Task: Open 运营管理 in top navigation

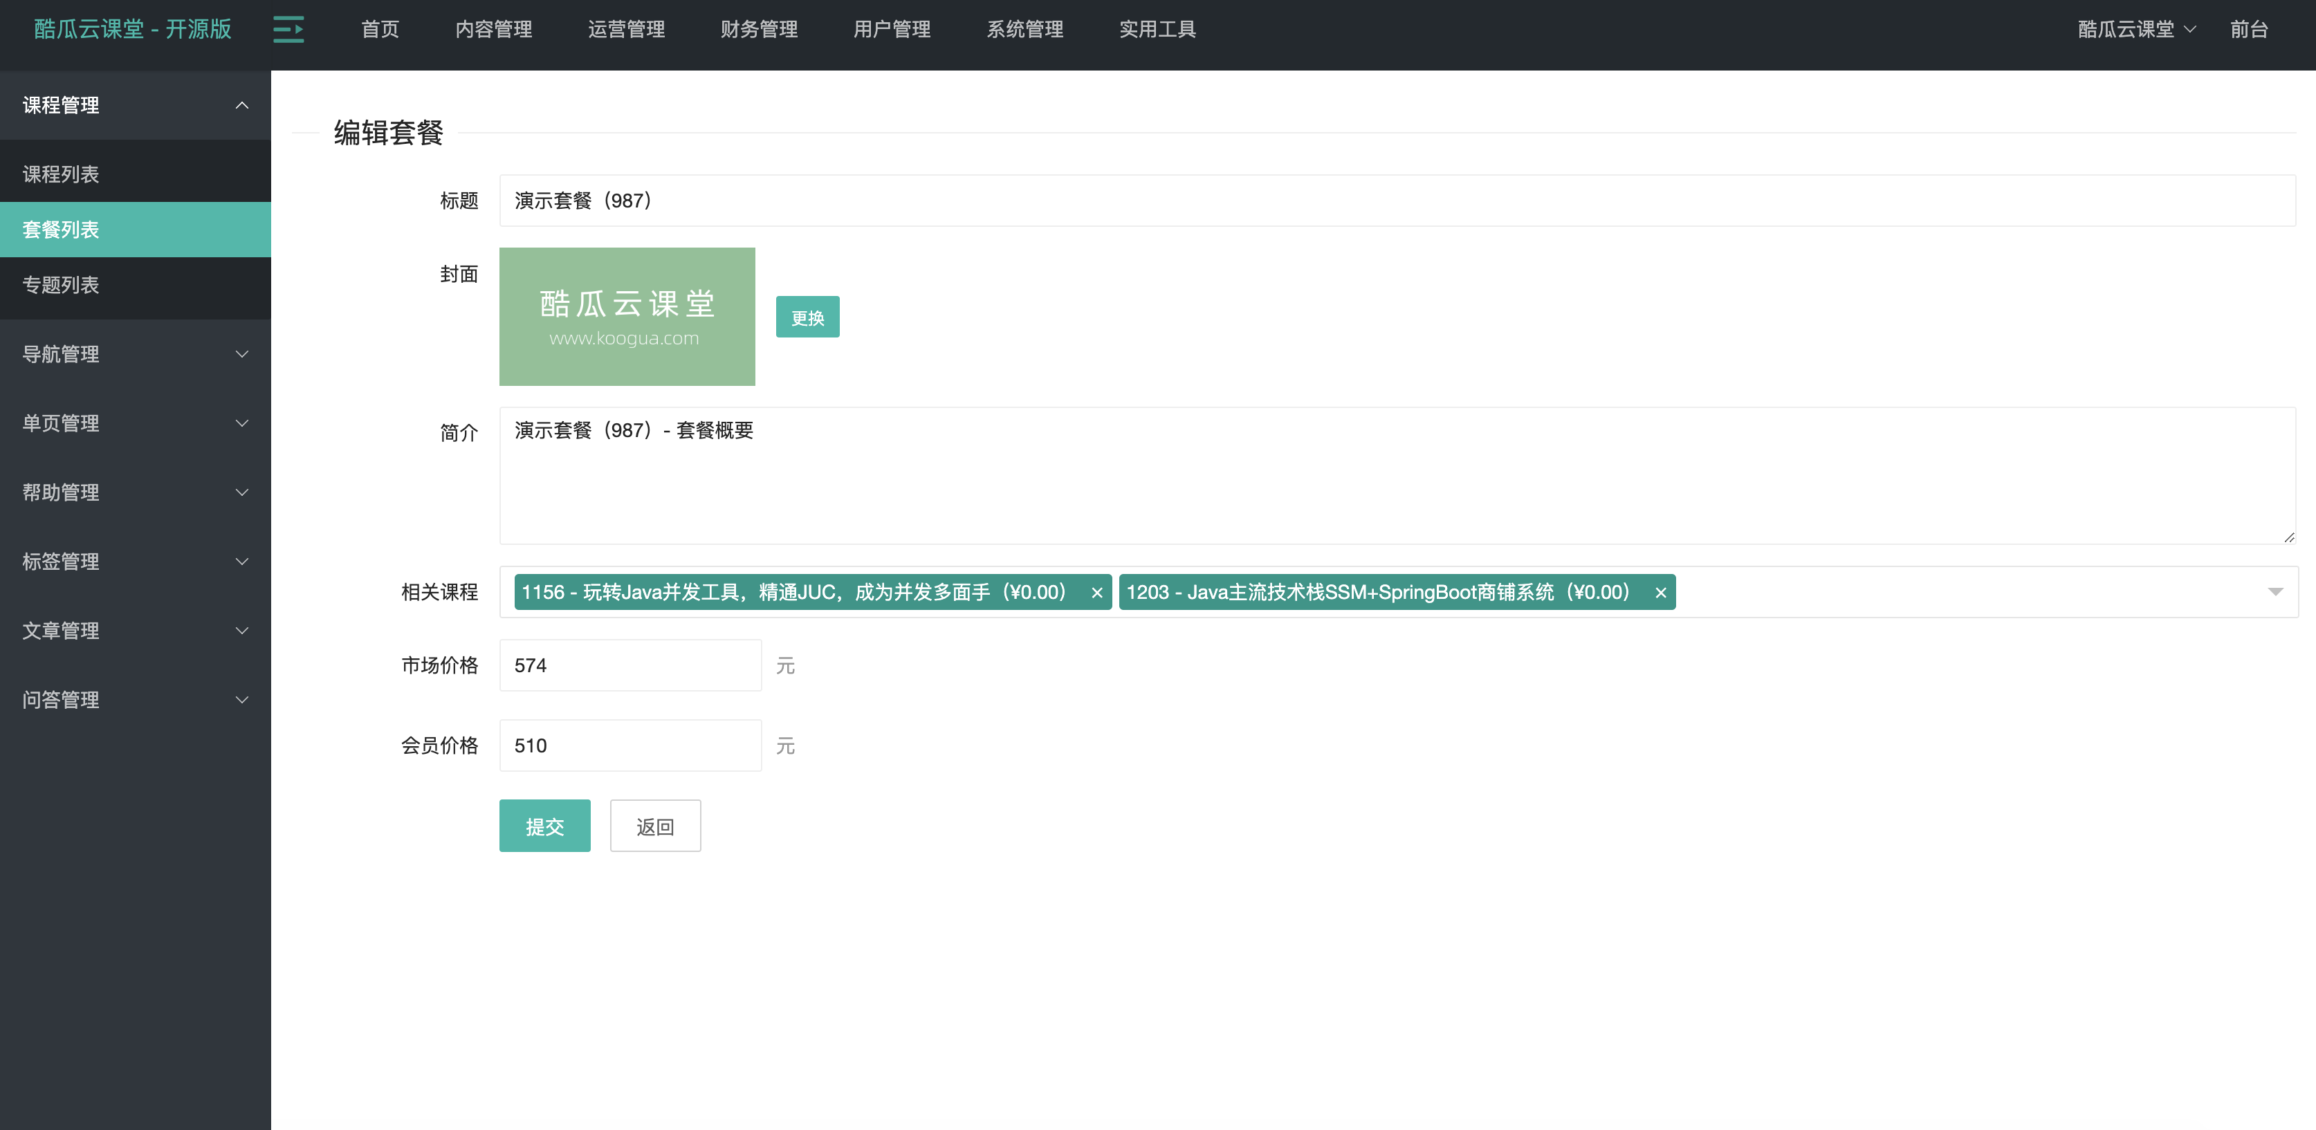Action: (627, 30)
